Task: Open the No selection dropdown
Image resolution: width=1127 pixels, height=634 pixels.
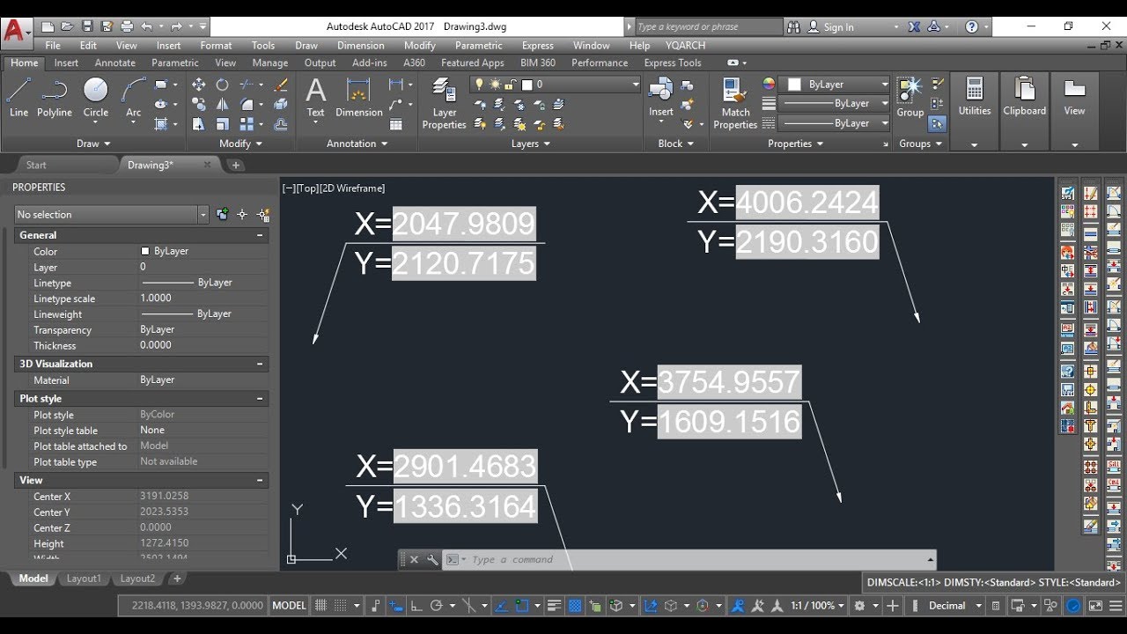Action: (x=111, y=215)
